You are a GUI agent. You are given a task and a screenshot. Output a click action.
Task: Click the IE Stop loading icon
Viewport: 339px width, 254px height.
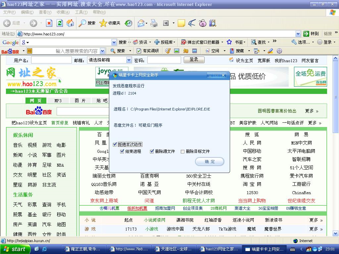49,23
